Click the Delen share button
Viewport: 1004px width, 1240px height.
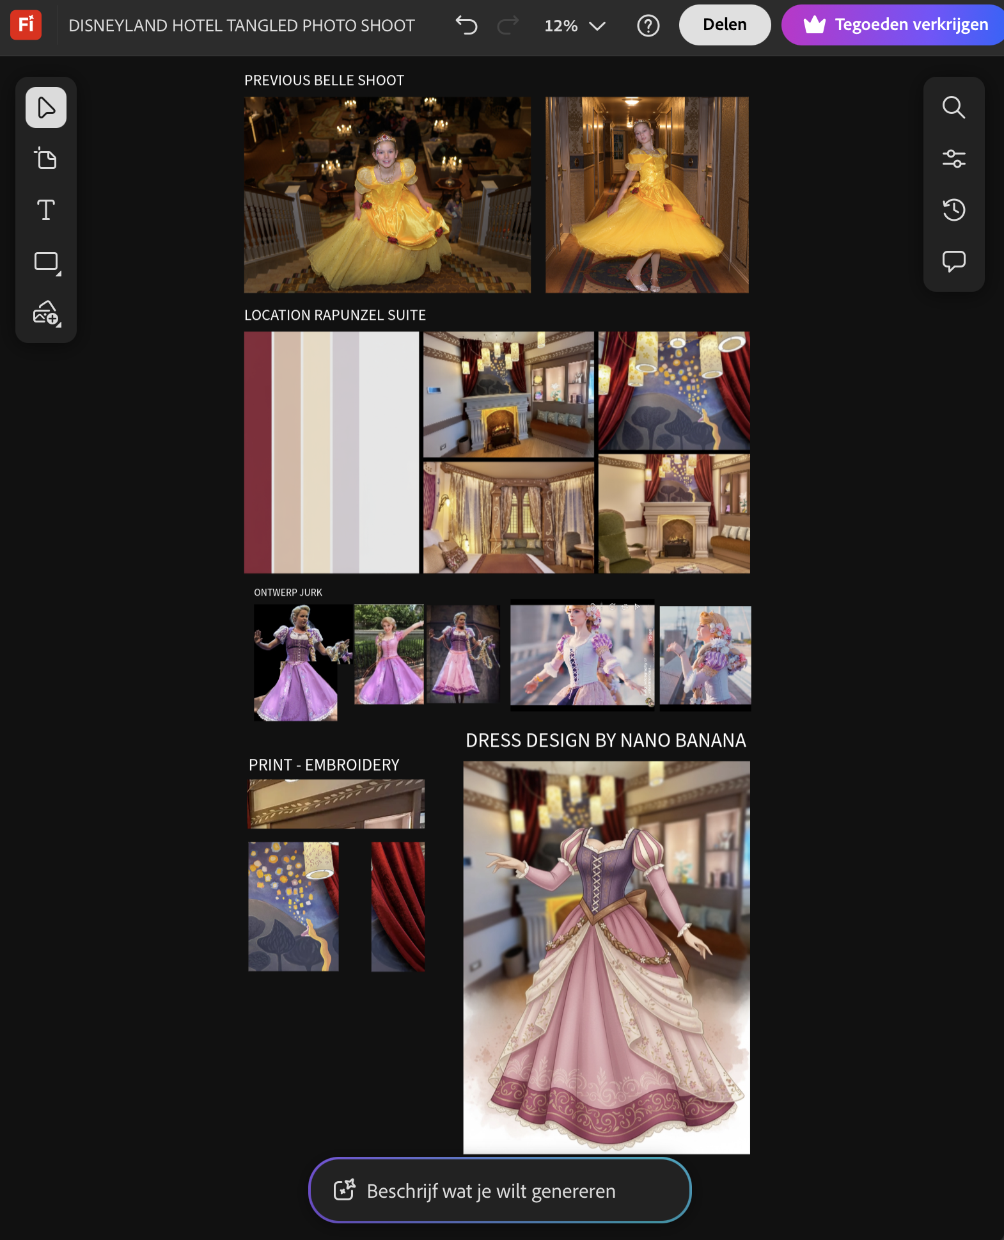coord(725,25)
